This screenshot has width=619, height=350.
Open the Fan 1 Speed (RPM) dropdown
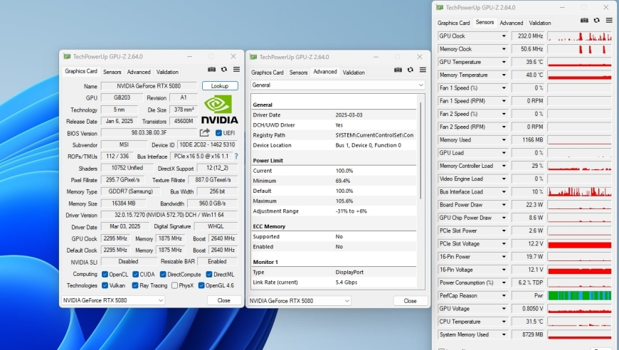tap(504, 101)
